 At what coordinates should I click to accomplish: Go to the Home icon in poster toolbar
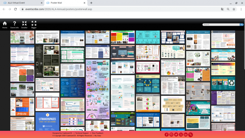pyautogui.click(x=5, y=25)
